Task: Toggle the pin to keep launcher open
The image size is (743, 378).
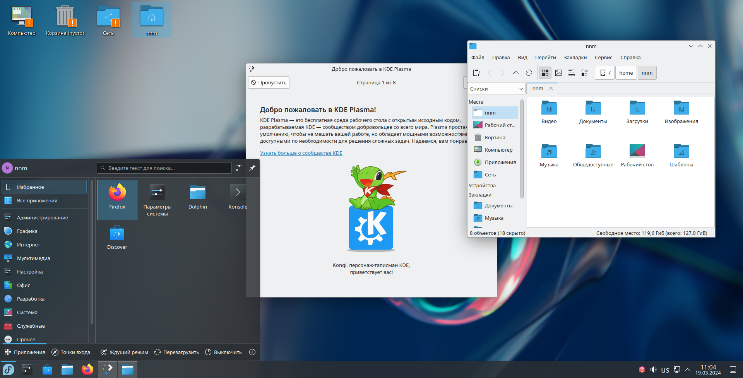Action: pyautogui.click(x=252, y=168)
